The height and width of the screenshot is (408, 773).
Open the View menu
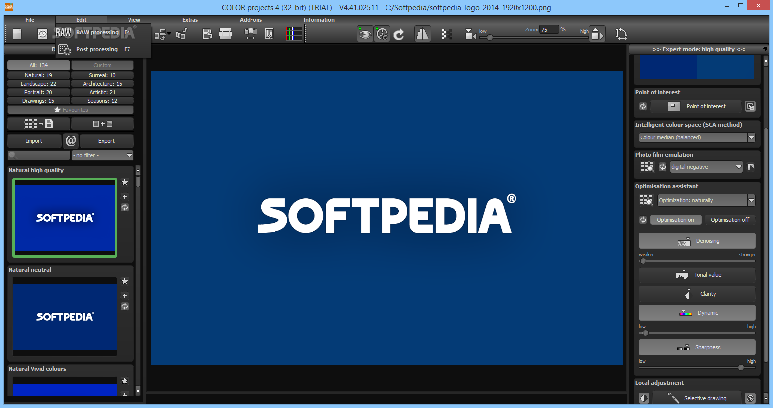pos(134,20)
